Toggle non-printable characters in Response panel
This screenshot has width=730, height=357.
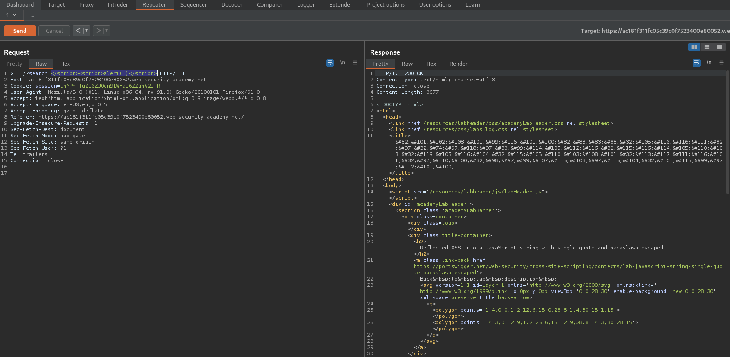tap(709, 63)
